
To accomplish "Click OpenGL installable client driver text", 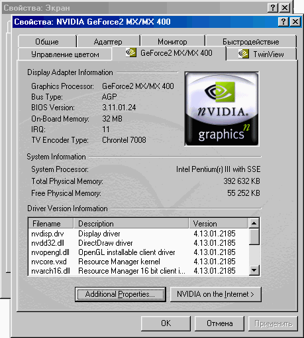I will tap(127, 252).
